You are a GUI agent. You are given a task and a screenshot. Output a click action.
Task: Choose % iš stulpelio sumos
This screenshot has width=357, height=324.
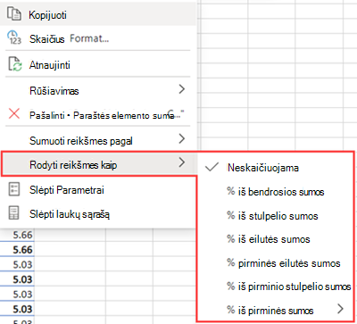[276, 215]
